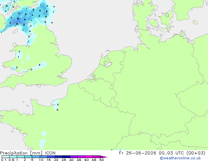Screen dimensions: 208x161
Task: Click the legend value '0.5'
Action: point(11,160)
